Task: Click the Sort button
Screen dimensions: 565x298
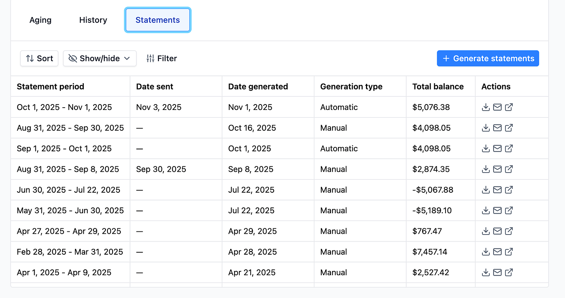Action: pyautogui.click(x=39, y=58)
